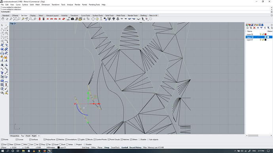Toggle the Ortho status bar button
Screen dimensions: 273x153
click(x=93, y=147)
